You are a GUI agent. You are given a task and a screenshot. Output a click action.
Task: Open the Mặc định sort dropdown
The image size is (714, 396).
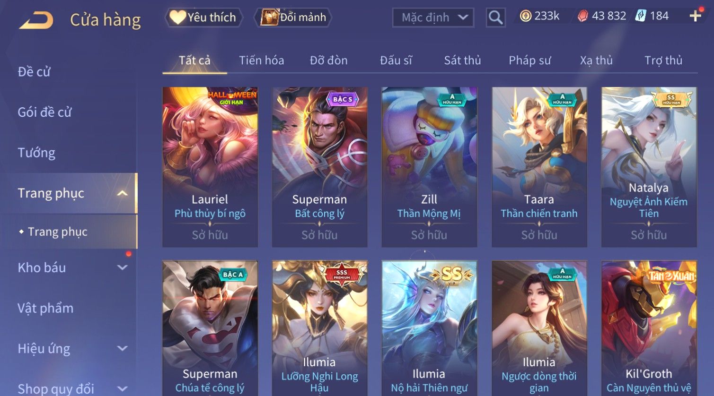point(433,17)
